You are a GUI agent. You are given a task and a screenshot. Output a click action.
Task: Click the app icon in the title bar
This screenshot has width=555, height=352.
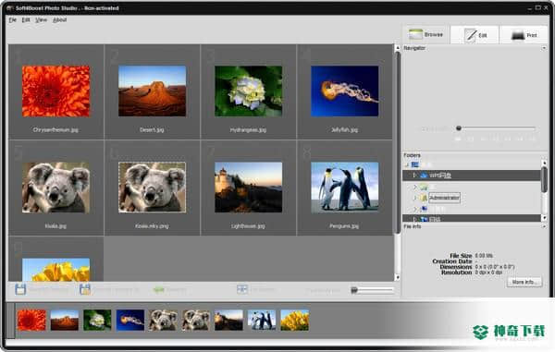9,7
